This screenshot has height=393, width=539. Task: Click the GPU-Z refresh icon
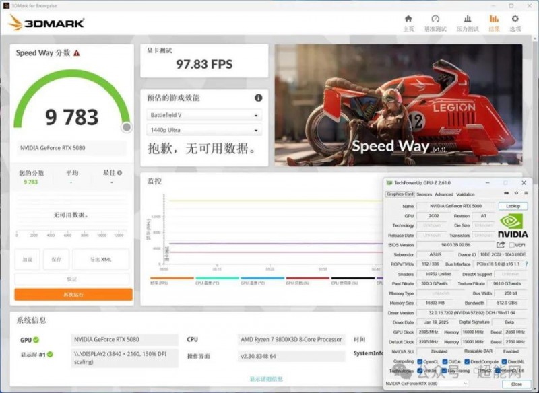click(516, 194)
